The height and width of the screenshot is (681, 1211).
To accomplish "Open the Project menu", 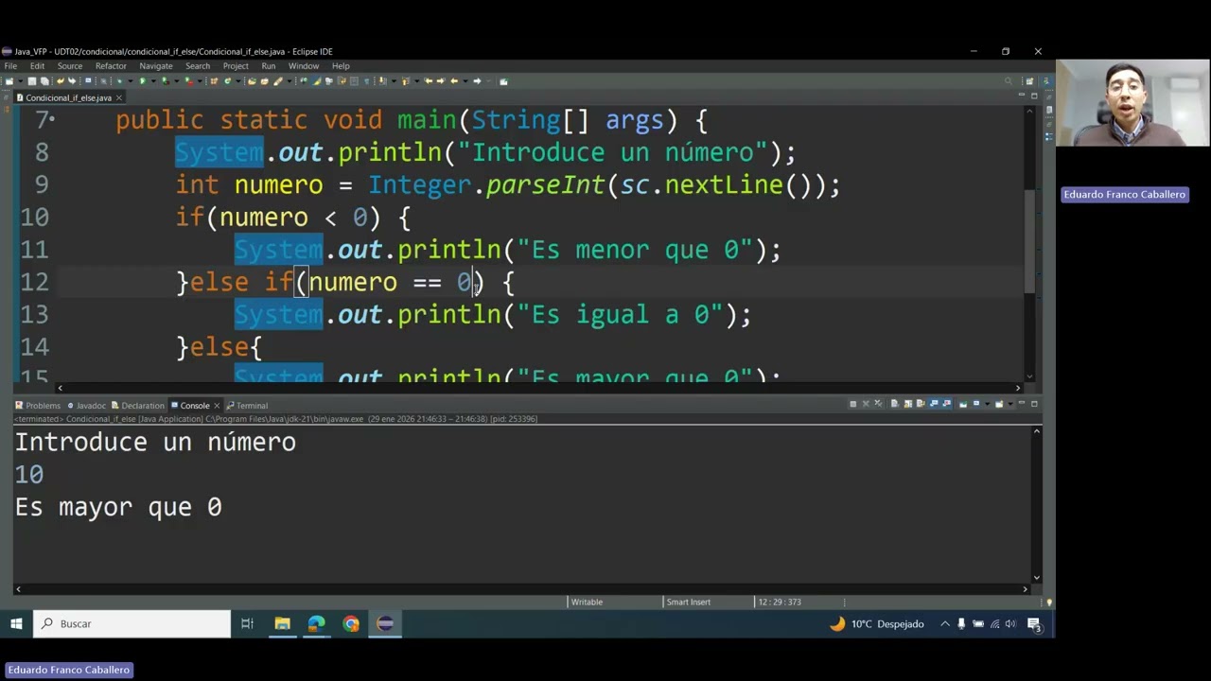I will click(236, 66).
